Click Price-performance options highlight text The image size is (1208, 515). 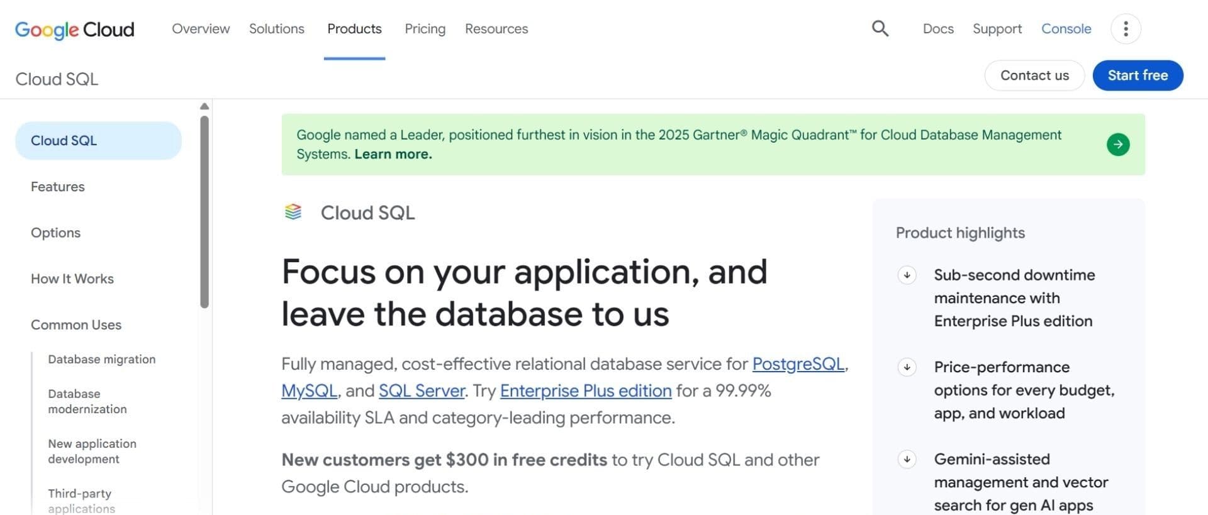(1024, 390)
